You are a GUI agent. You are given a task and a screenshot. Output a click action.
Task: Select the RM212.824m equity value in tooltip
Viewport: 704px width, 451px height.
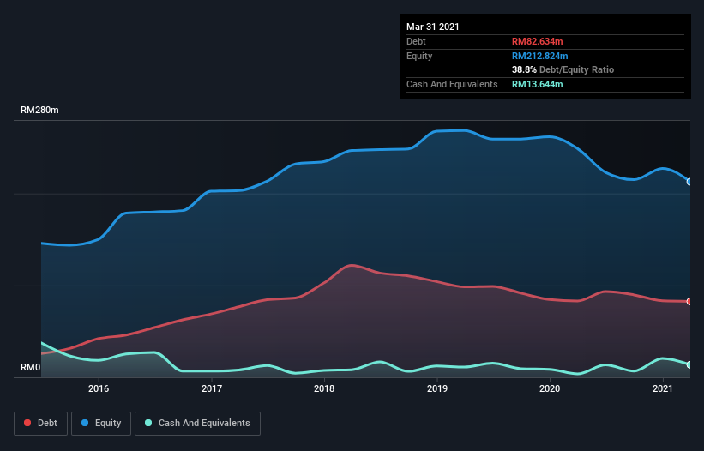tap(539, 56)
